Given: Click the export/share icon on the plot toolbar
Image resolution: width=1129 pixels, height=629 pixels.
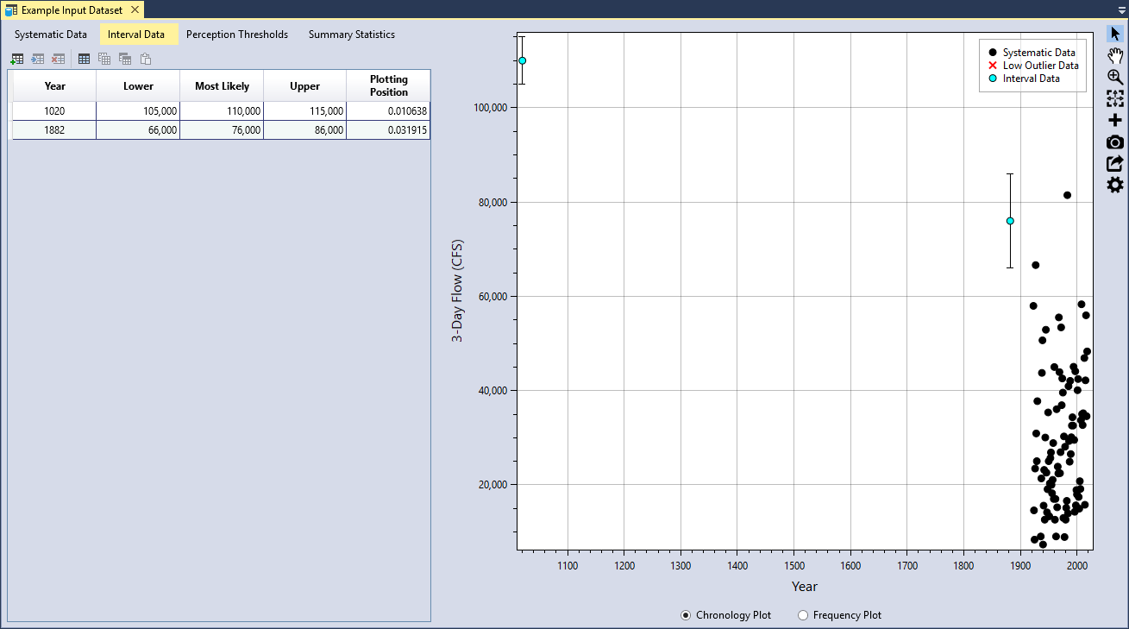Looking at the screenshot, I should [1115, 162].
